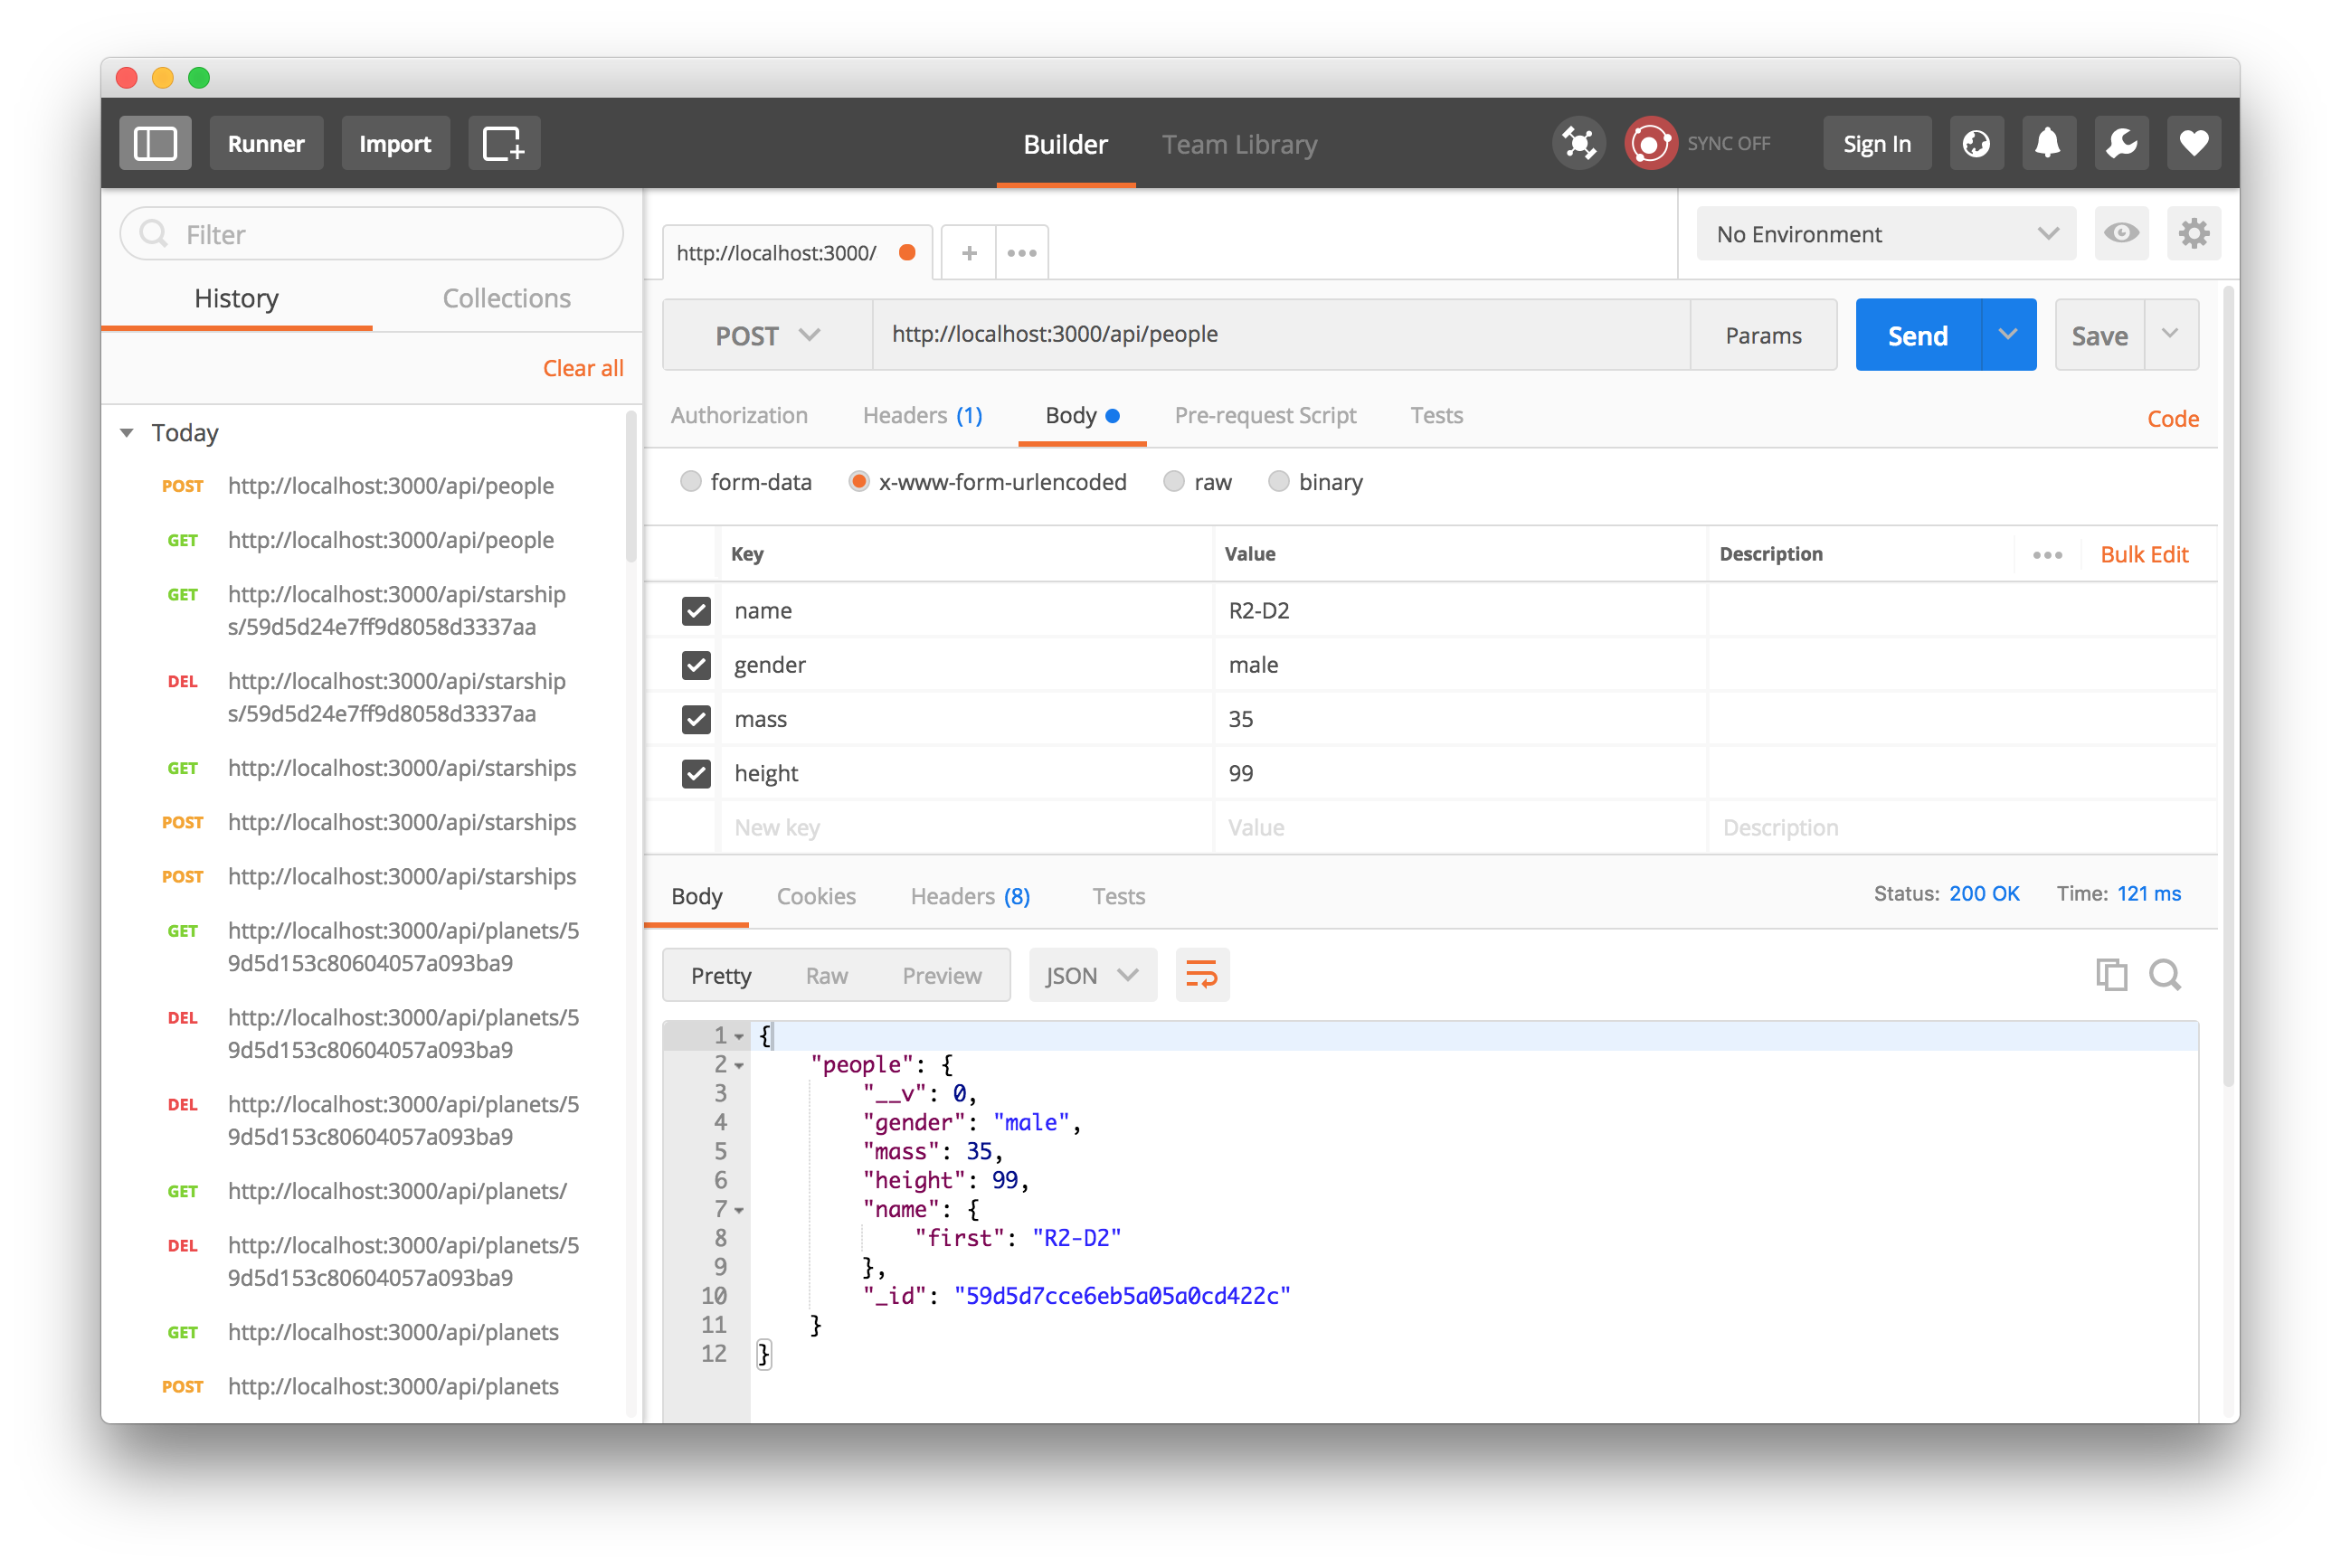
Task: Click the blue Send button
Action: point(1917,335)
